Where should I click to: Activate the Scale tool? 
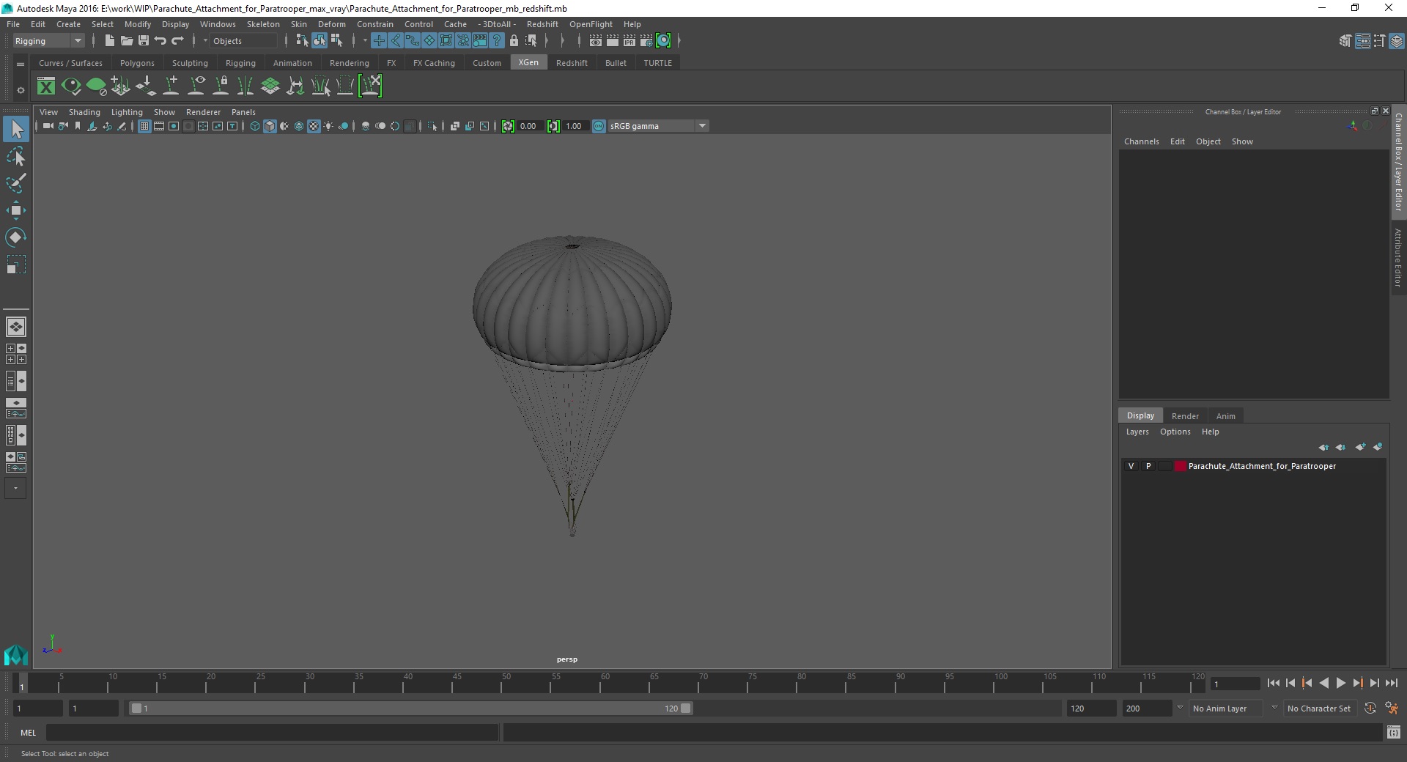click(16, 265)
